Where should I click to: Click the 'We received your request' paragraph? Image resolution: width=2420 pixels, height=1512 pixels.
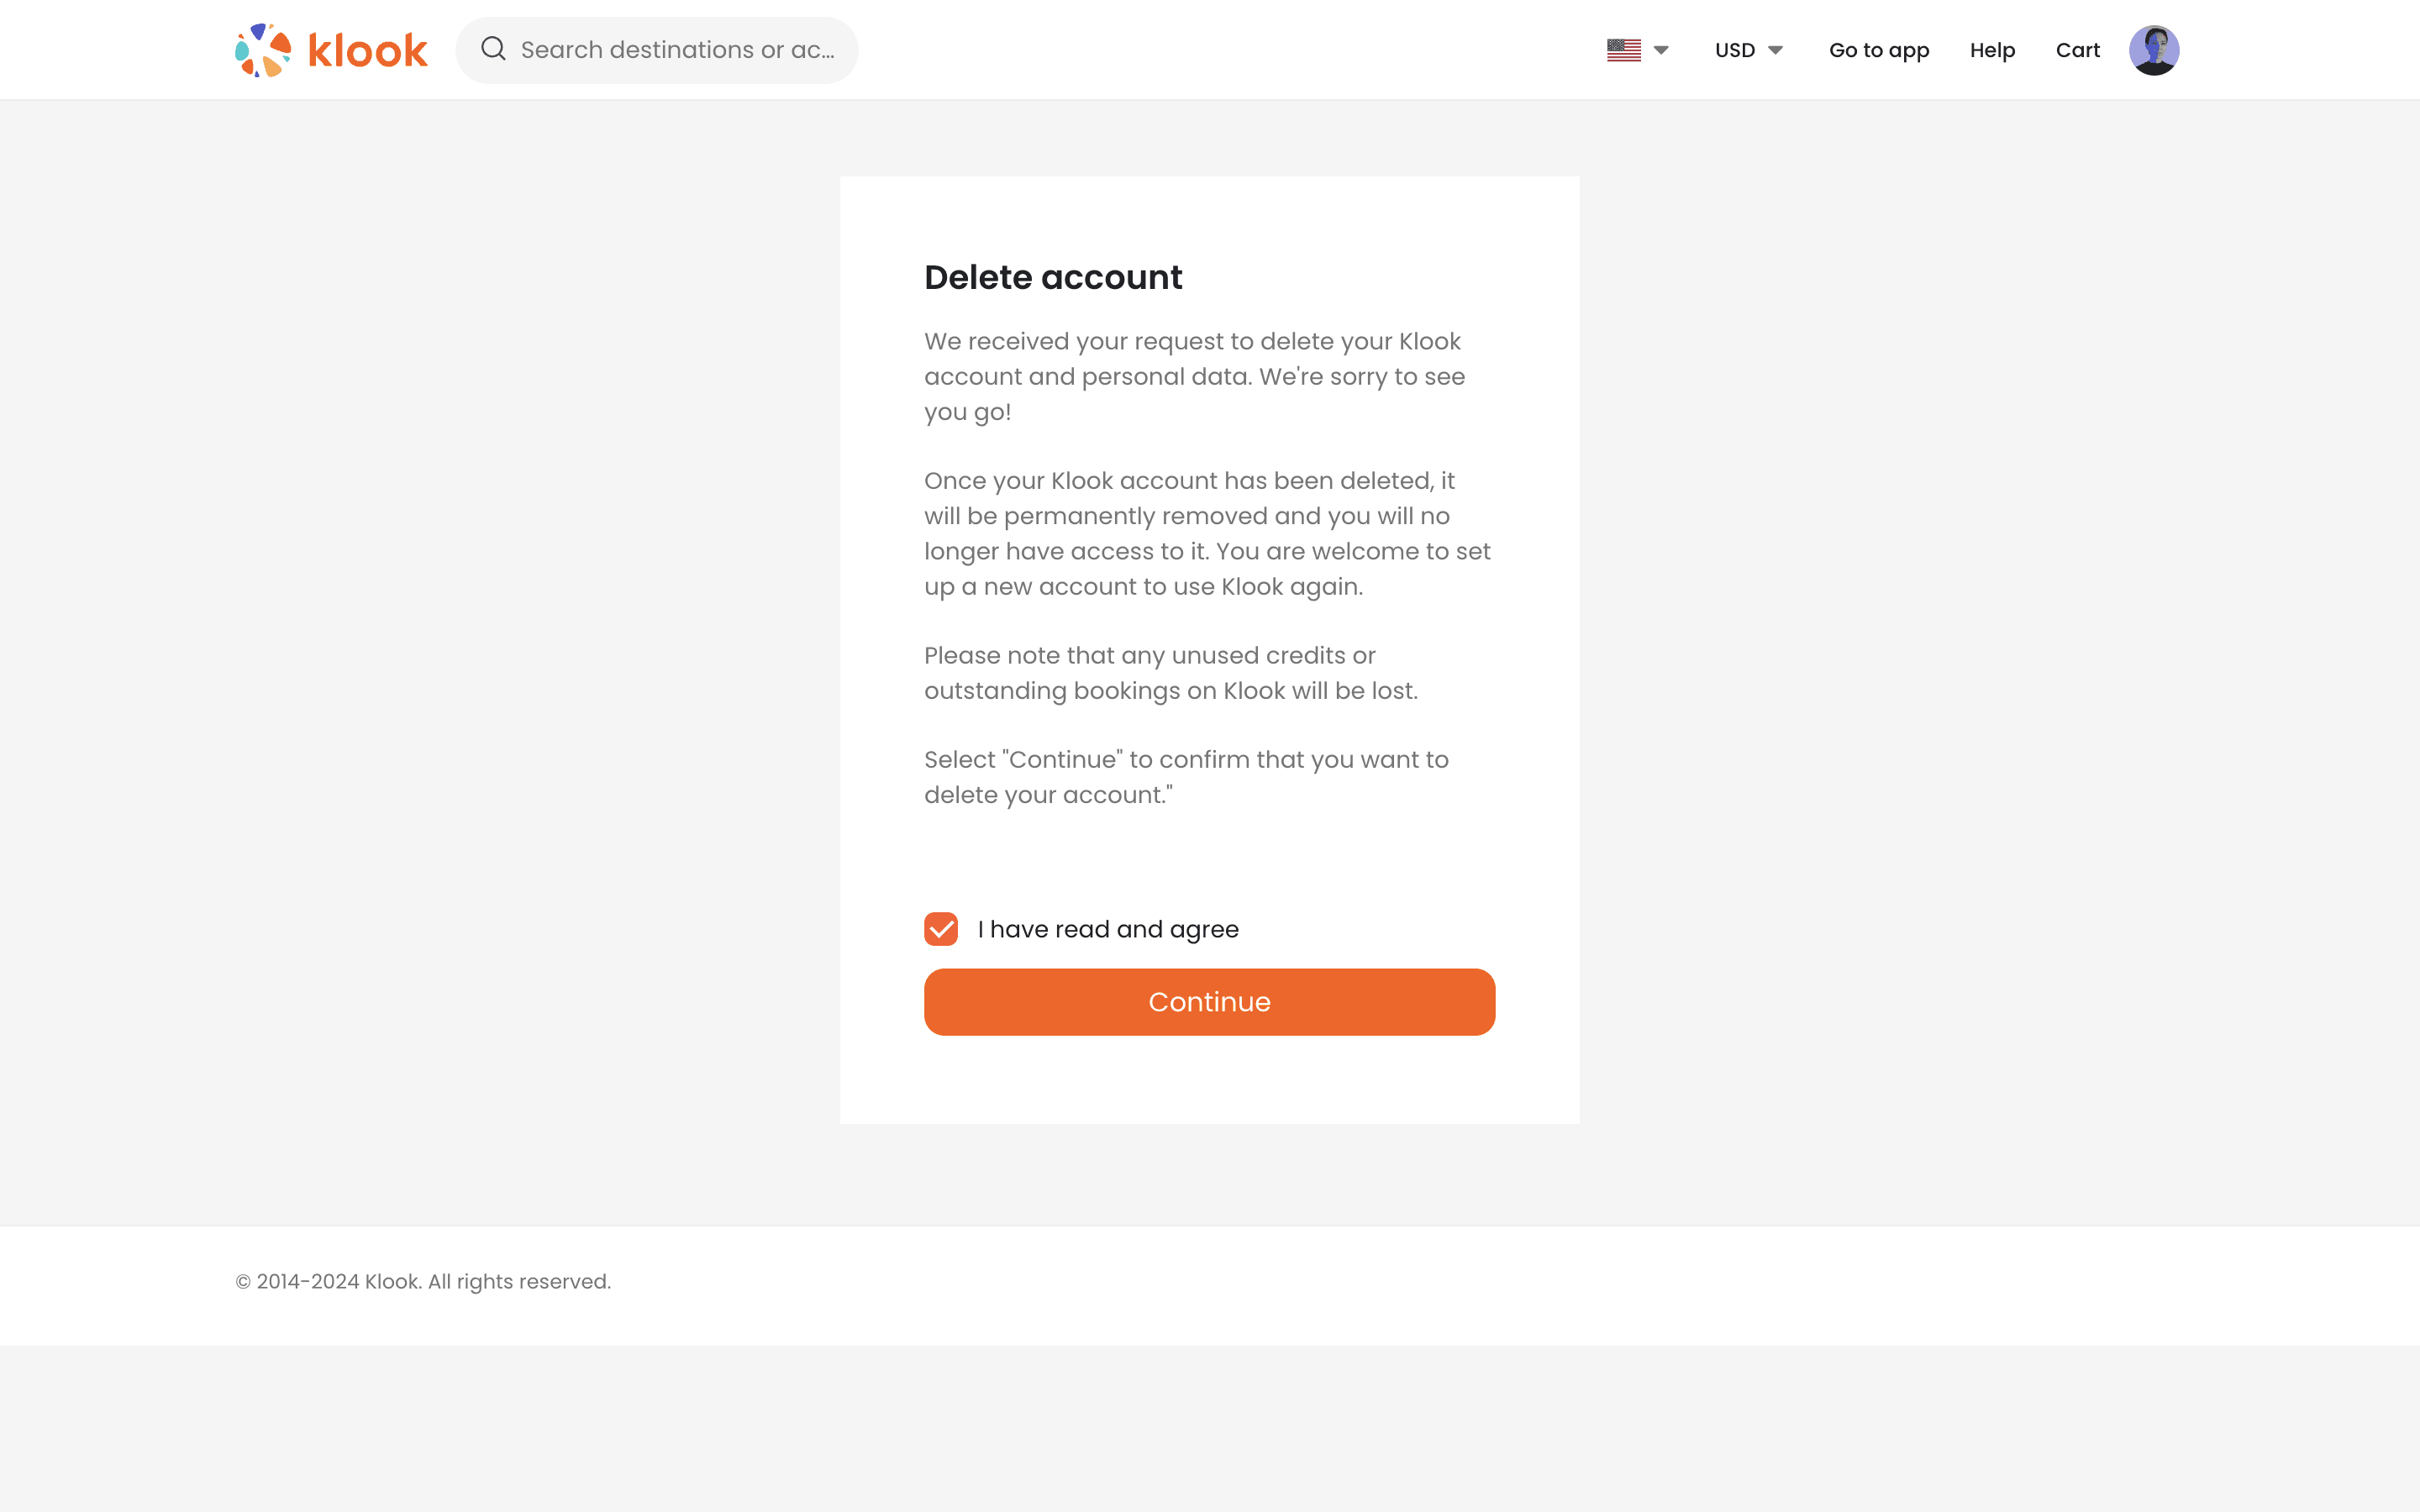coord(1194,376)
